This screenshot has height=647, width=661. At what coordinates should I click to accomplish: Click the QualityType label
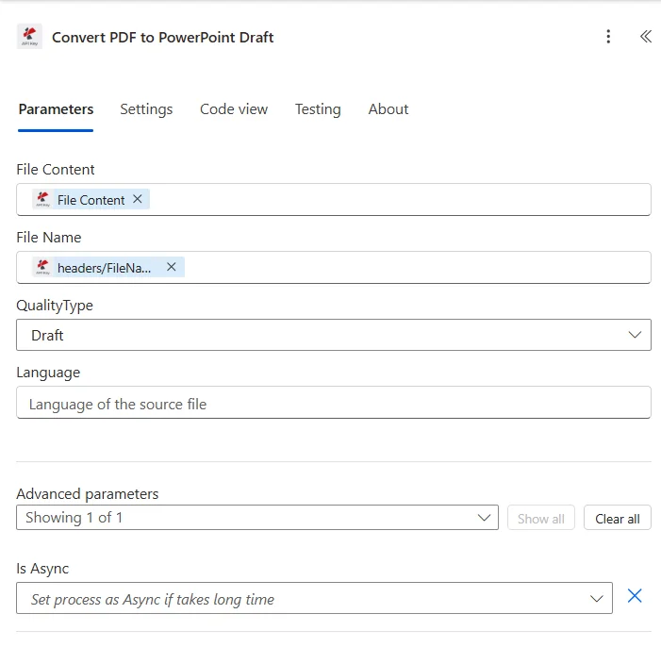(x=55, y=306)
